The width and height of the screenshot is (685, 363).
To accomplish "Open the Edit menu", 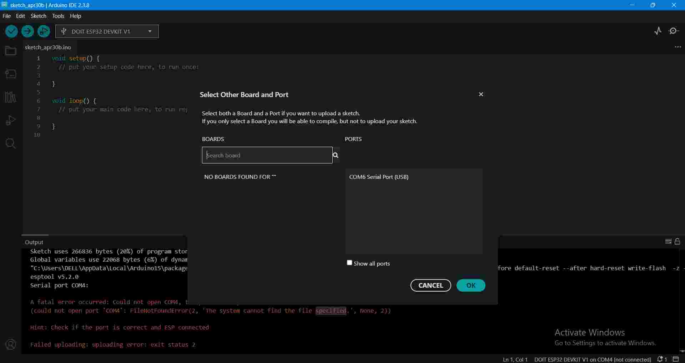I will pyautogui.click(x=21, y=16).
